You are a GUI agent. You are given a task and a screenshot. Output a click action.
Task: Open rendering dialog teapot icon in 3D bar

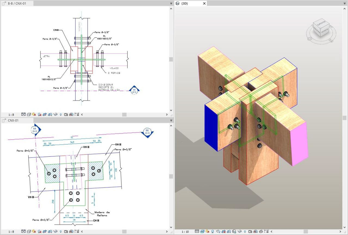click(218, 231)
